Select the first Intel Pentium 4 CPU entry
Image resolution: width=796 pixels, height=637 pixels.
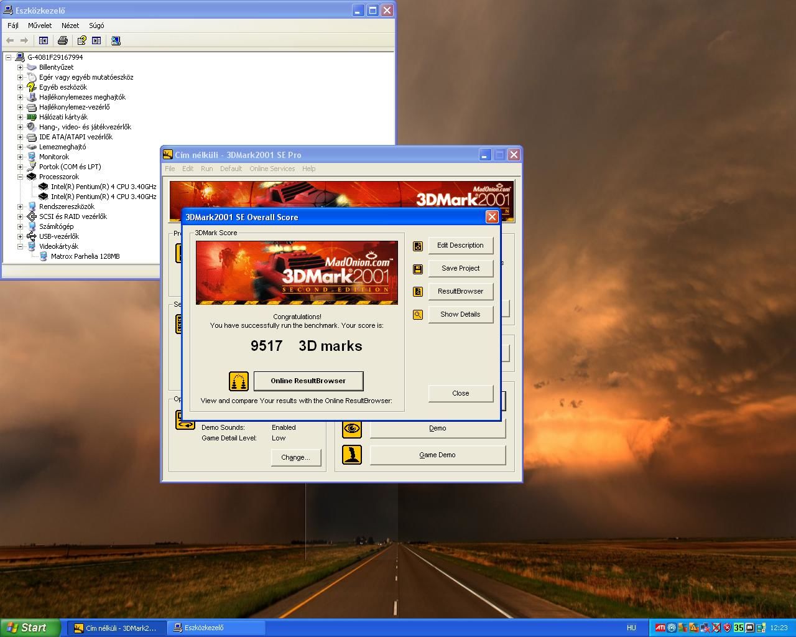click(104, 187)
